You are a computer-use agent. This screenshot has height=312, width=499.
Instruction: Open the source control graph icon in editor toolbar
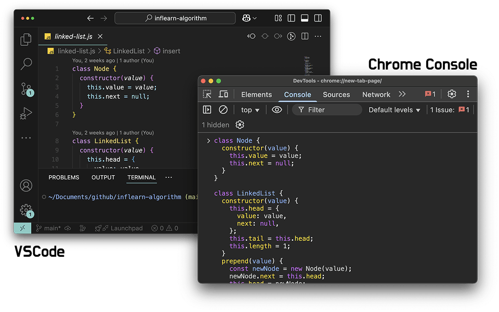point(291,36)
